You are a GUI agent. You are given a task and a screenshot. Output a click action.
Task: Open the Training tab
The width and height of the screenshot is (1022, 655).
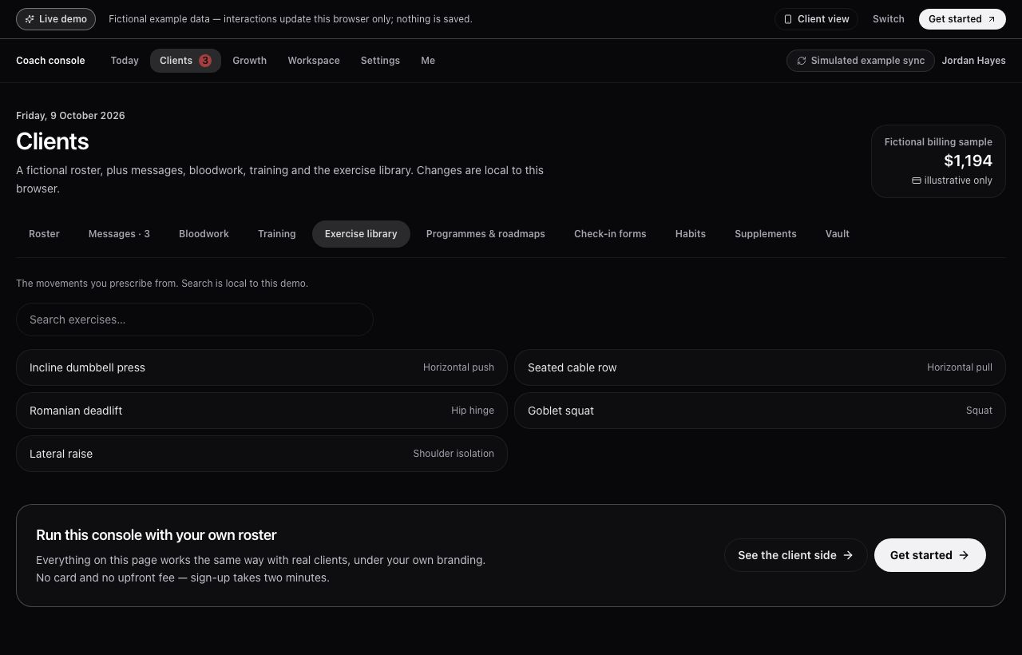pos(277,234)
